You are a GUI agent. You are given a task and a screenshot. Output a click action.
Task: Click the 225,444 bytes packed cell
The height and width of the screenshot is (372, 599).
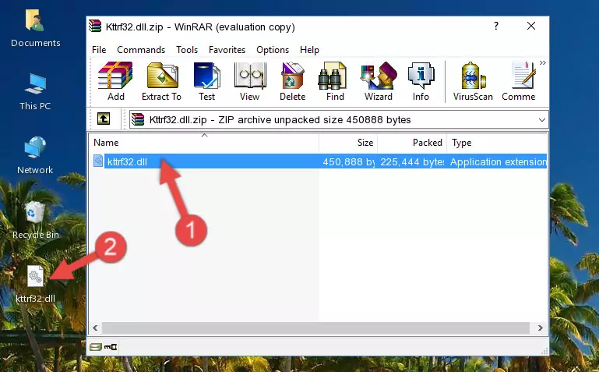click(x=412, y=161)
